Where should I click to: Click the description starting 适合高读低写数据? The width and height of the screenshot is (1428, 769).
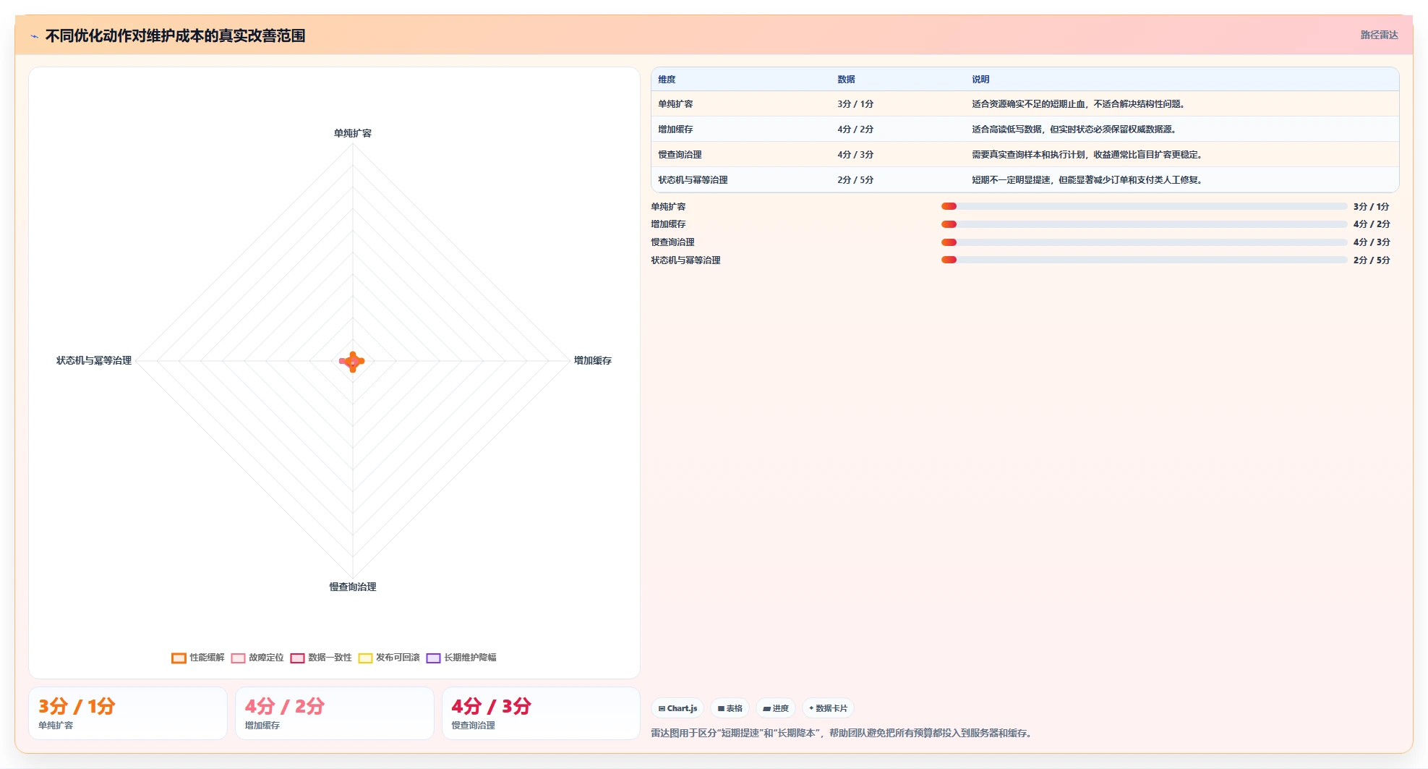coord(1074,129)
